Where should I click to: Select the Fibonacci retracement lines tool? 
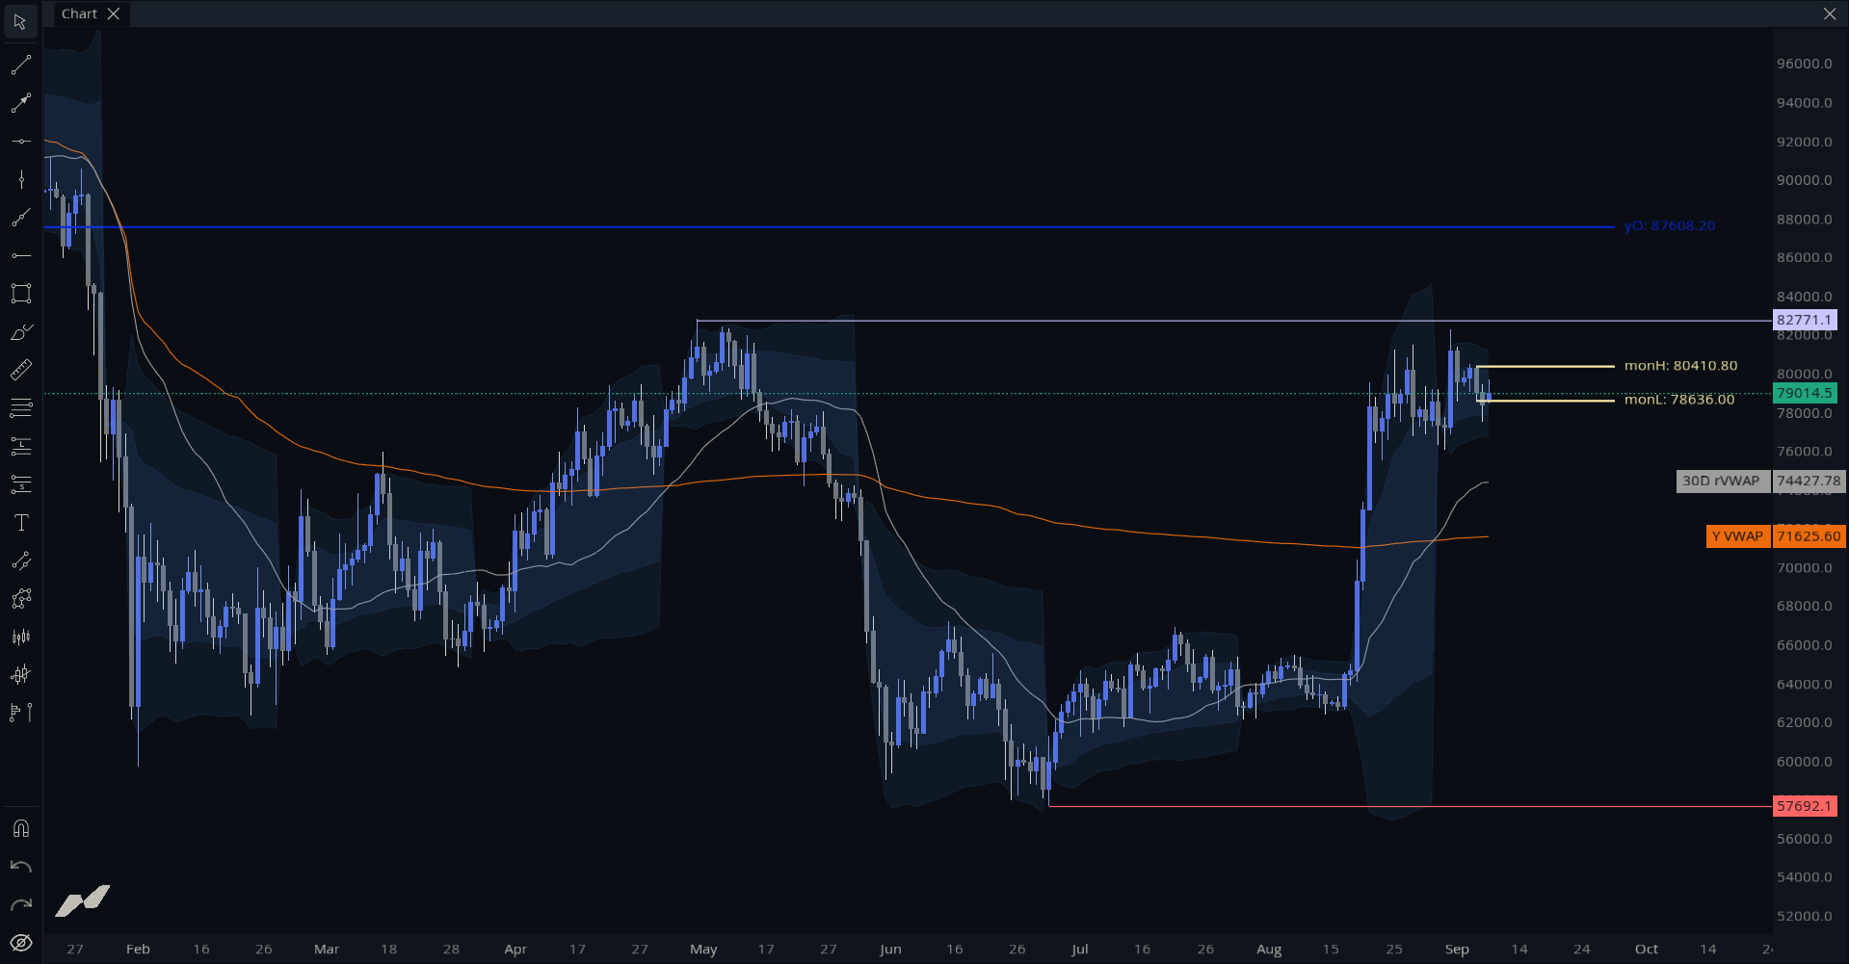pos(20,408)
